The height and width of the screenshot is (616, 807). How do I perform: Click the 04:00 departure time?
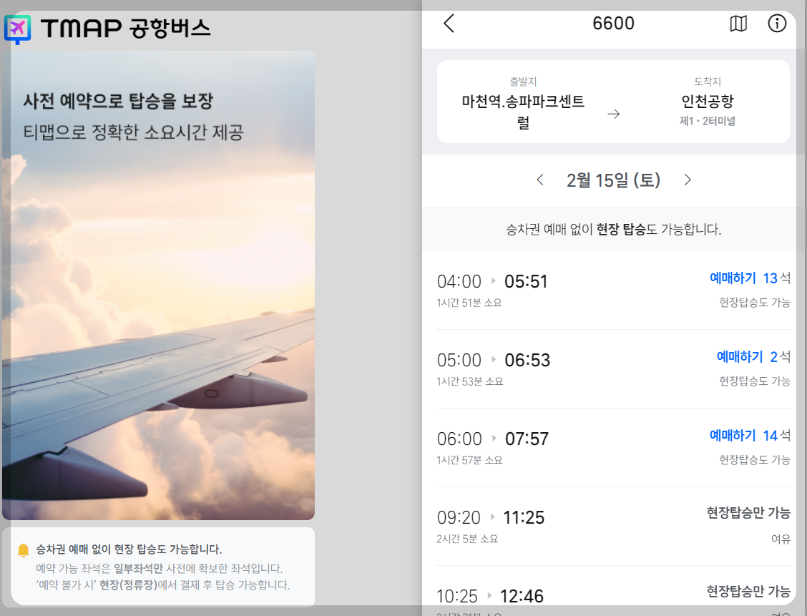[x=459, y=281]
